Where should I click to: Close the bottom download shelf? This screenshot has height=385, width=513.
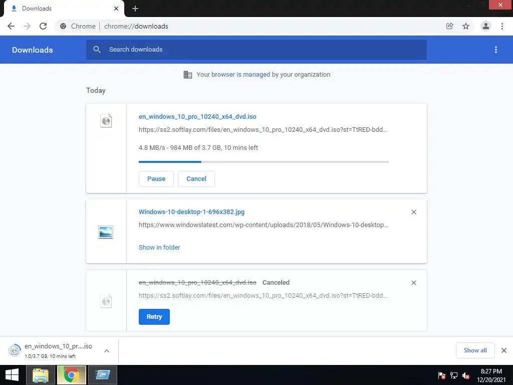[504, 350]
